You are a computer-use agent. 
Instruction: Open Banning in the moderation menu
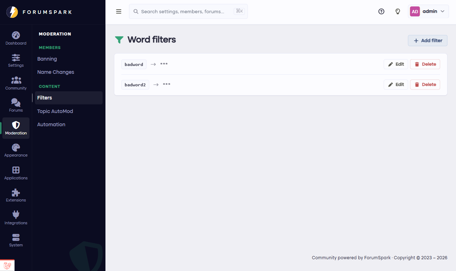69,59
